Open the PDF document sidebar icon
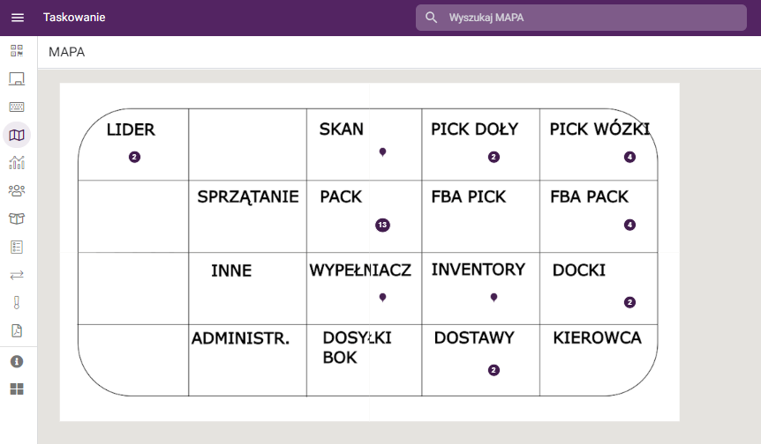This screenshot has width=761, height=444. point(17,331)
